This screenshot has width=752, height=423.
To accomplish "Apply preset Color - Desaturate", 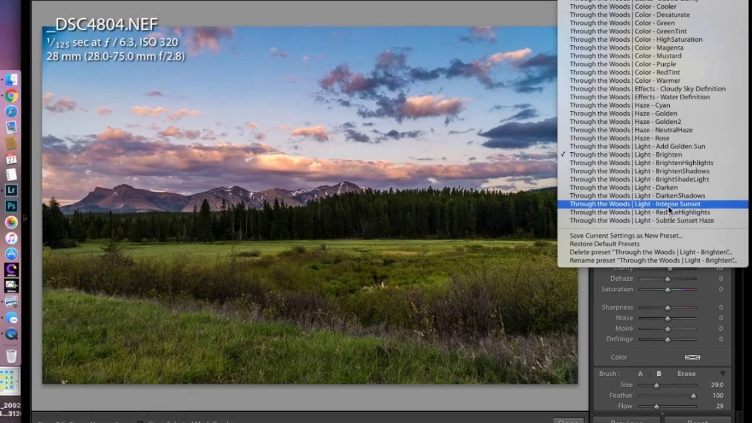I will point(652,15).
